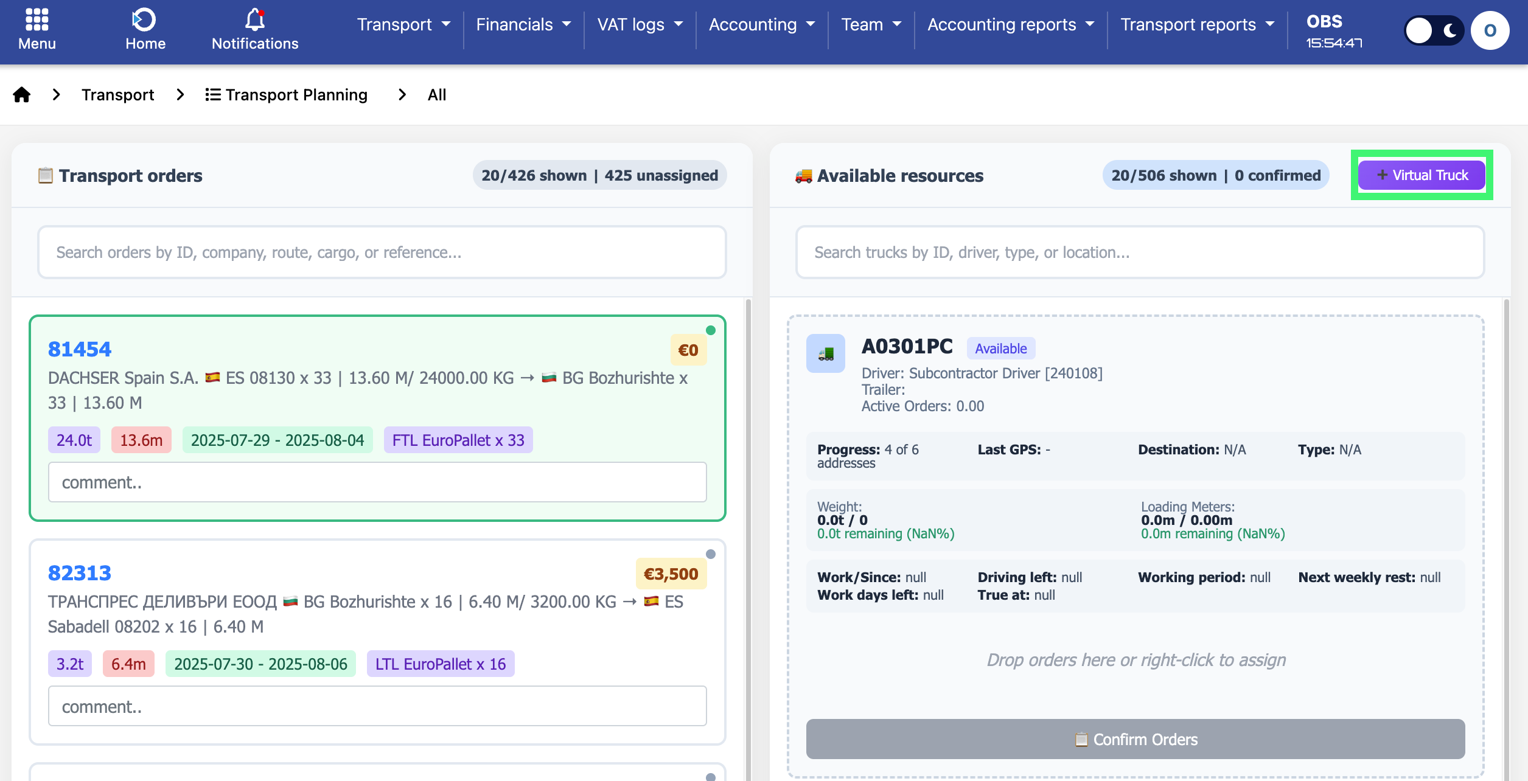1528x781 pixels.
Task: Click Transport Planning breadcrumb
Action: click(x=287, y=95)
